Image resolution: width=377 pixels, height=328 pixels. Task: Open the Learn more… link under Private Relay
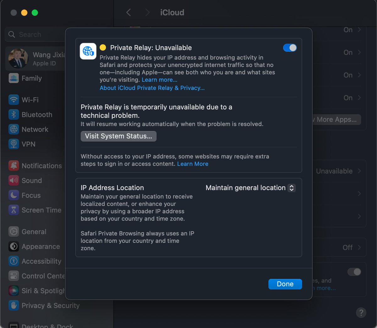tap(159, 80)
